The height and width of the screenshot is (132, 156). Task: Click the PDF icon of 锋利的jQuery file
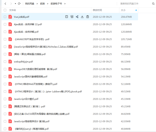coord(10,129)
